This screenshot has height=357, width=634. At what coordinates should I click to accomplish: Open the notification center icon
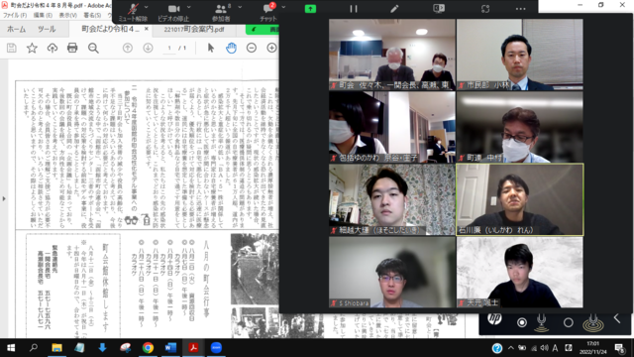click(x=620, y=348)
